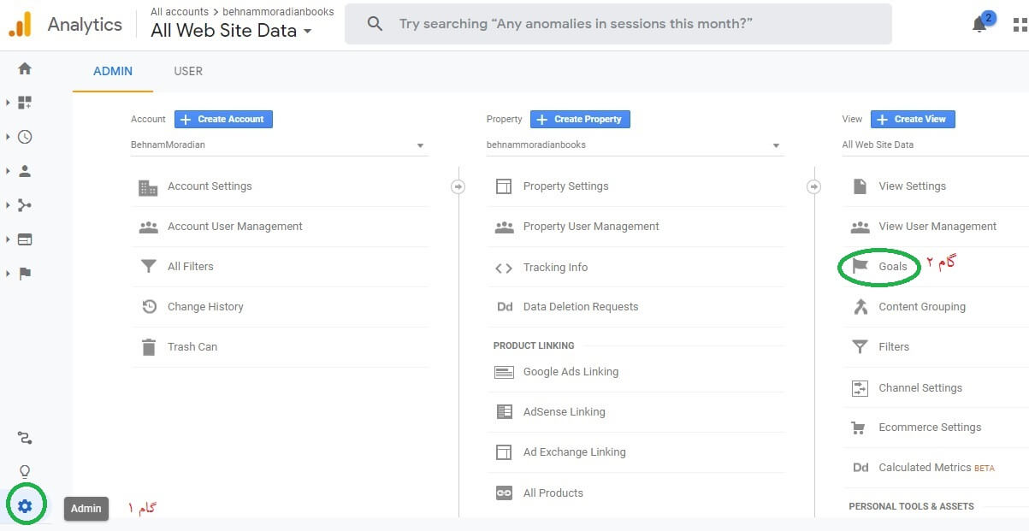This screenshot has width=1029, height=531.
Task: Click the Attribution icon in sidebar
Action: 25,438
